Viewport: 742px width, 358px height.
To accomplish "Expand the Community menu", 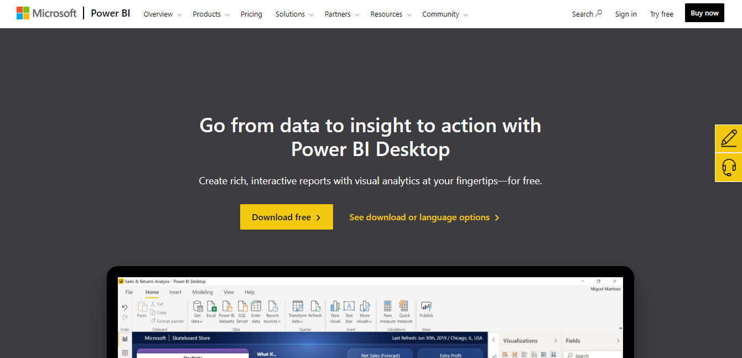I will (445, 14).
